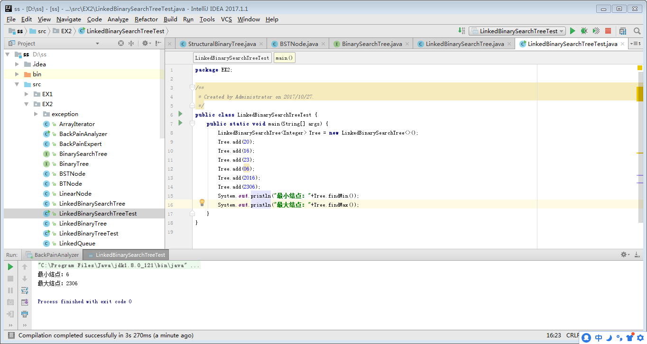
Task: Switch to the LinkedBinarySearchTree.java tab
Action: (x=465, y=44)
